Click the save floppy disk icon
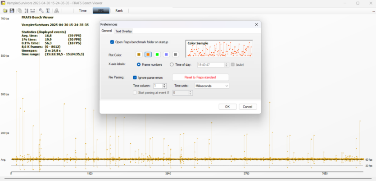Screen dimensions: 376x181 (x=12, y=10)
